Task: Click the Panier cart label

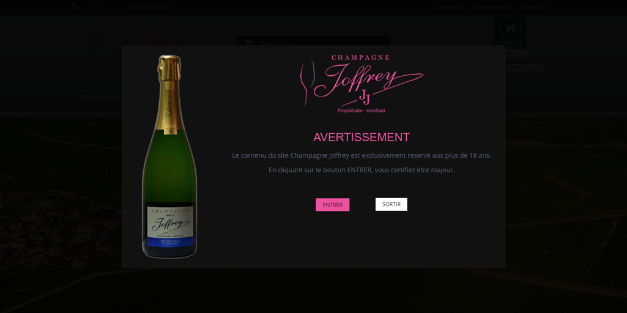Action: coord(271,43)
